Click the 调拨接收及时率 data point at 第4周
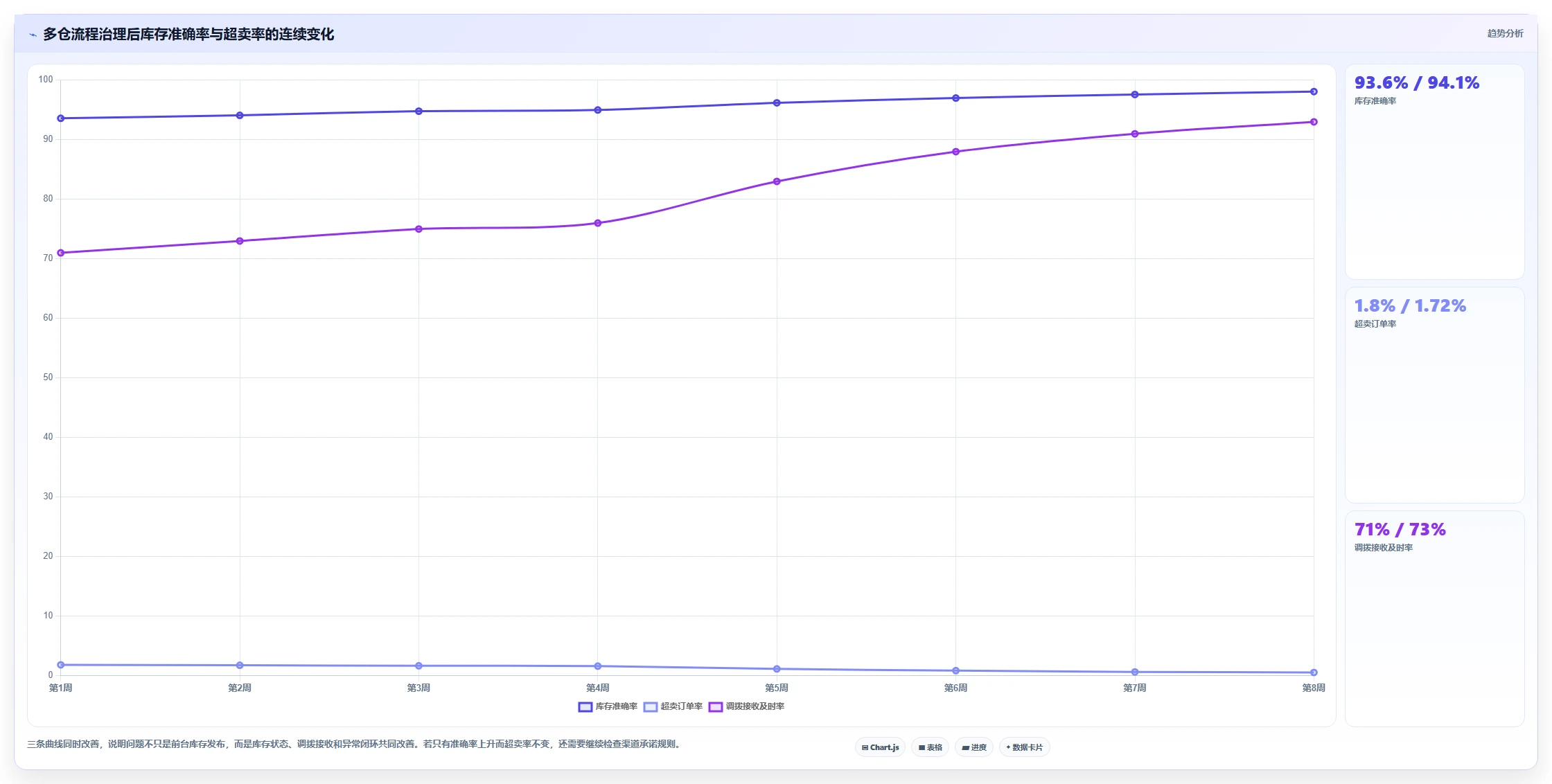 tap(598, 223)
